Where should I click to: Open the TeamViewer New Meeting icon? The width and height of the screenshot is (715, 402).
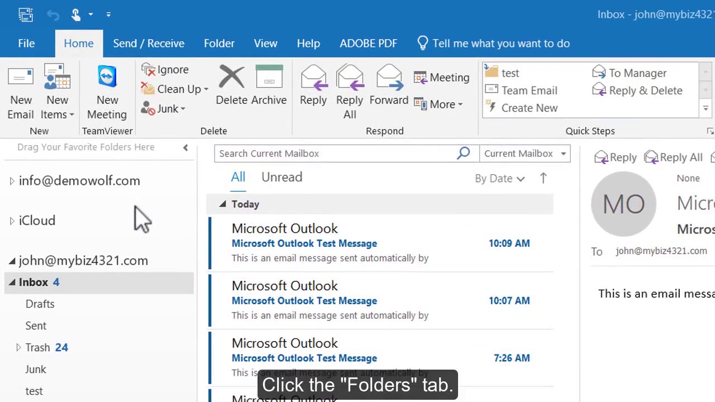107,78
